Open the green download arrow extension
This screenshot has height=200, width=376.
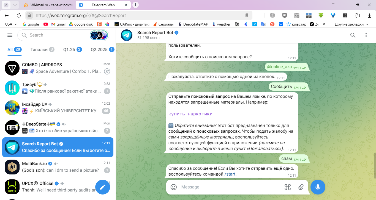point(321,15)
